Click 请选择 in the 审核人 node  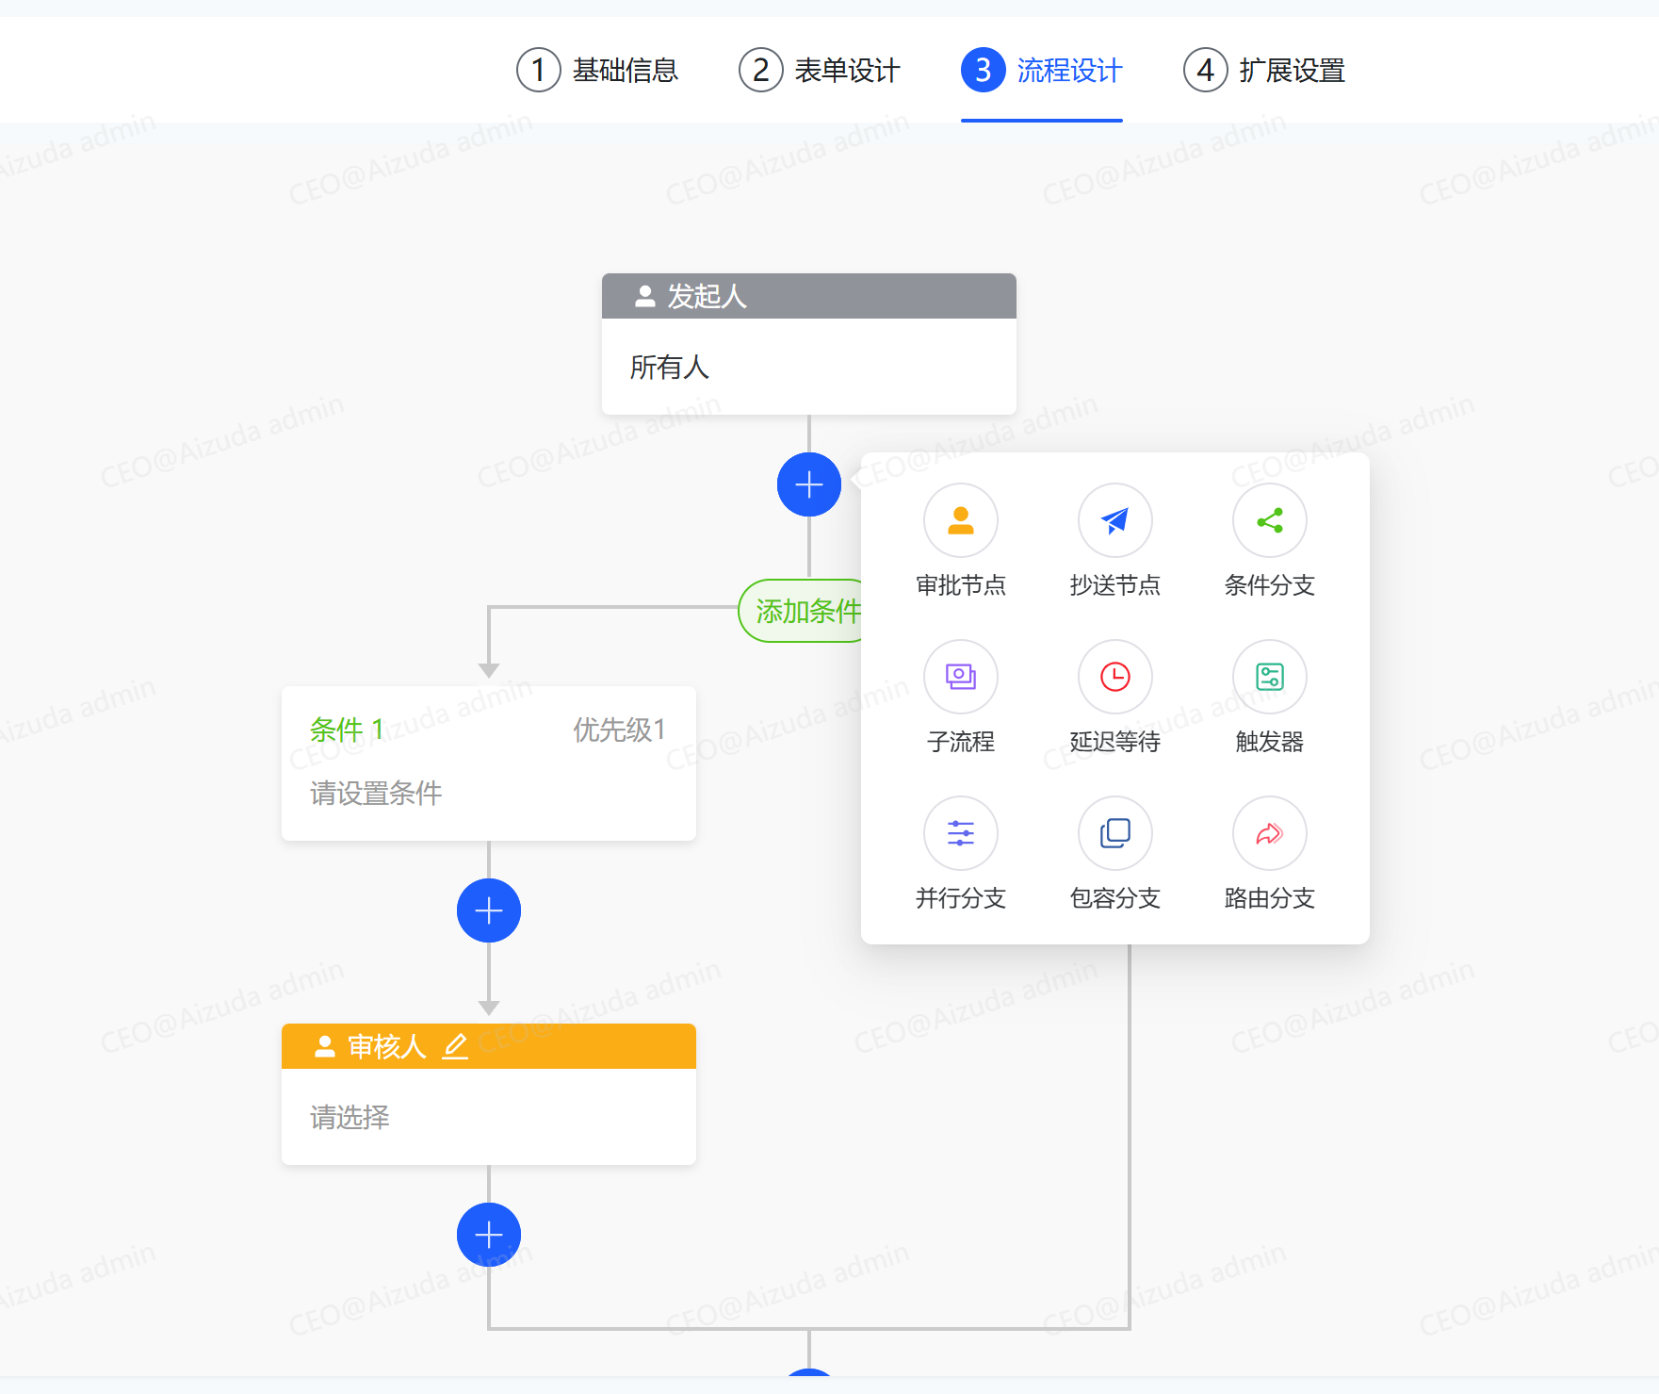(350, 1118)
